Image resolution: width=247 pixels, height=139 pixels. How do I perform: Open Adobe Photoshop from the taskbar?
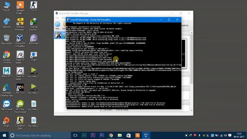click(102, 136)
